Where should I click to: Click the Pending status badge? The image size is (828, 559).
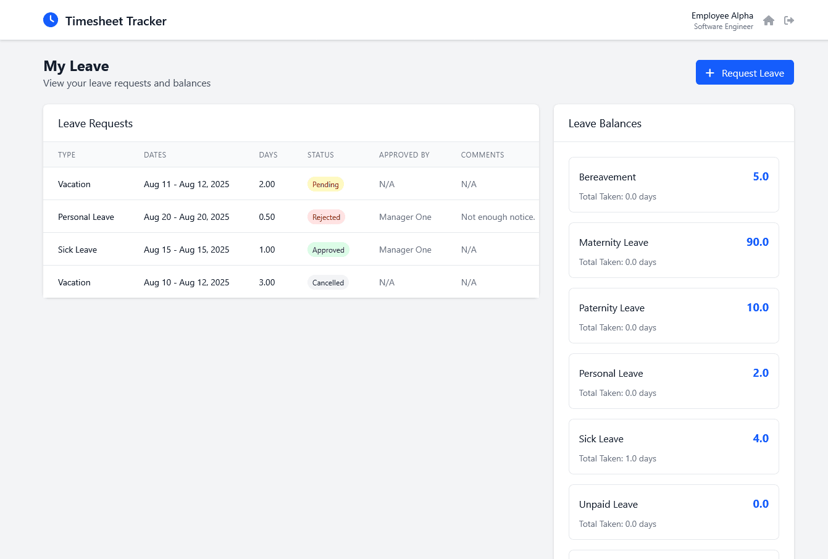[x=325, y=183]
